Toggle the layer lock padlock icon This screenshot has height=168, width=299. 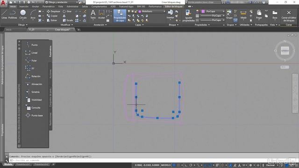pyautogui.click(x=136, y=11)
